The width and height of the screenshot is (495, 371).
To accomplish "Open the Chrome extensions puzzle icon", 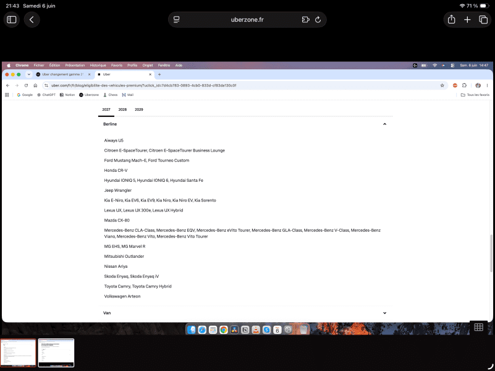I will (x=464, y=85).
